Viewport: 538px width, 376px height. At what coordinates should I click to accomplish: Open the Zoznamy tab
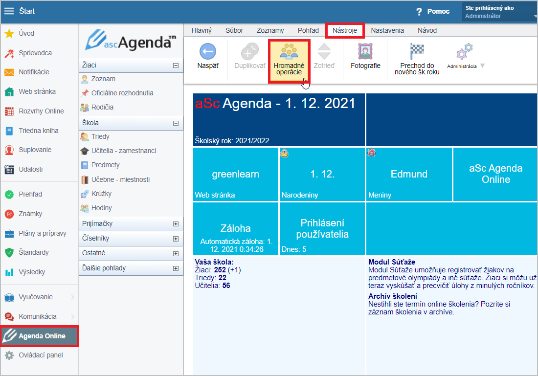[x=270, y=30]
